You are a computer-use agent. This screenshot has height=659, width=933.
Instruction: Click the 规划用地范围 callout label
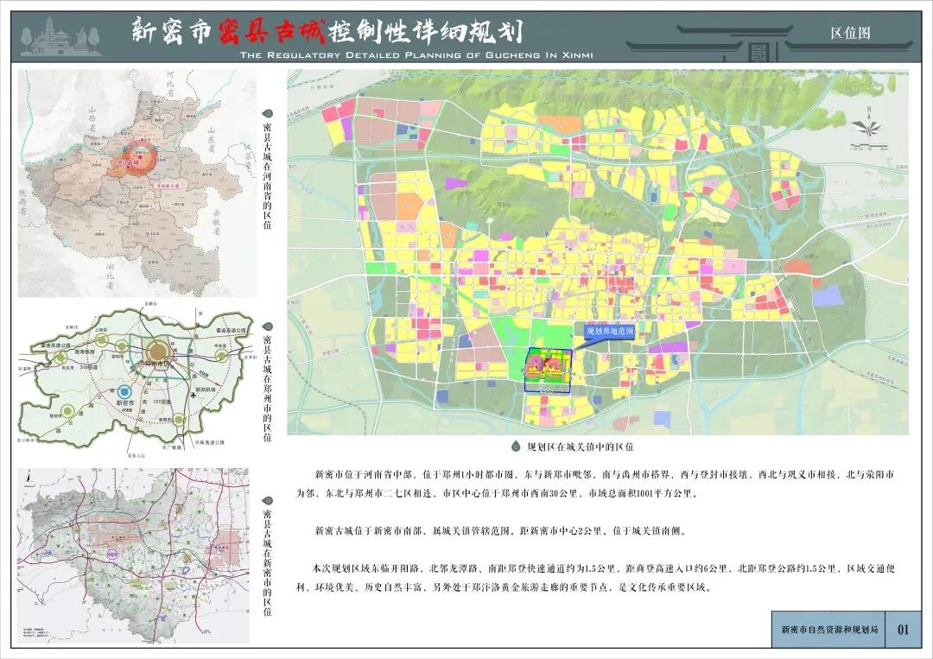(612, 330)
